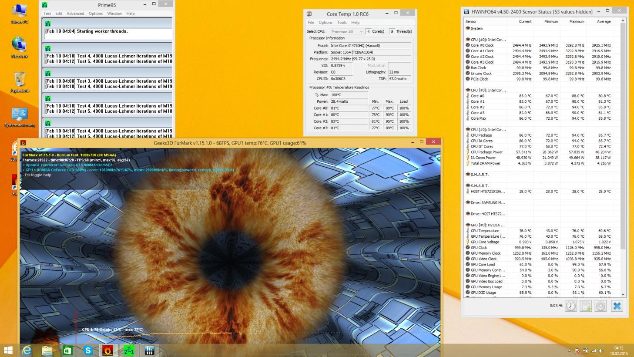Open Prime95 Advanced menu
Image resolution: width=634 pixels, height=357 pixels.
pyautogui.click(x=75, y=13)
